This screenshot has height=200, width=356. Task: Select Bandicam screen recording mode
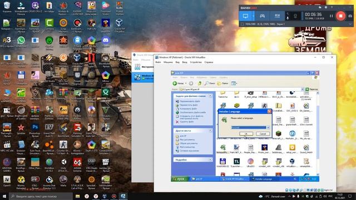point(245,16)
